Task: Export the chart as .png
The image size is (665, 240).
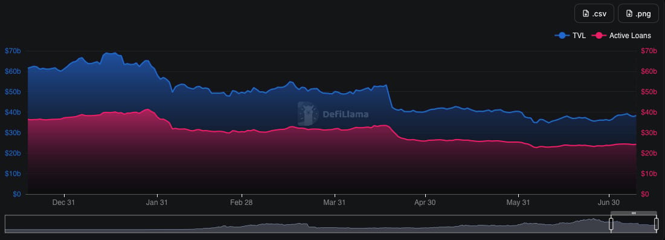Action: (638, 13)
